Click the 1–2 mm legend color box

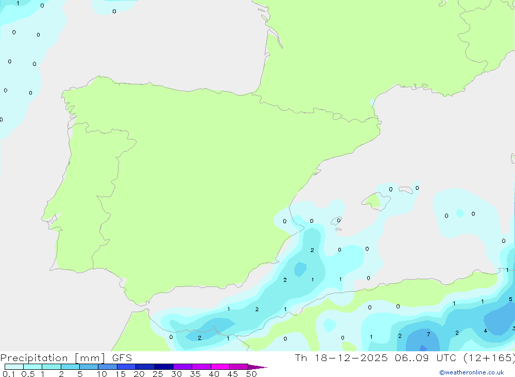(x=51, y=367)
